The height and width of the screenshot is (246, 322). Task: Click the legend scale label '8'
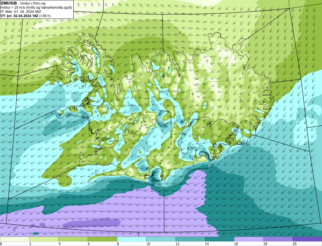point(118,244)
